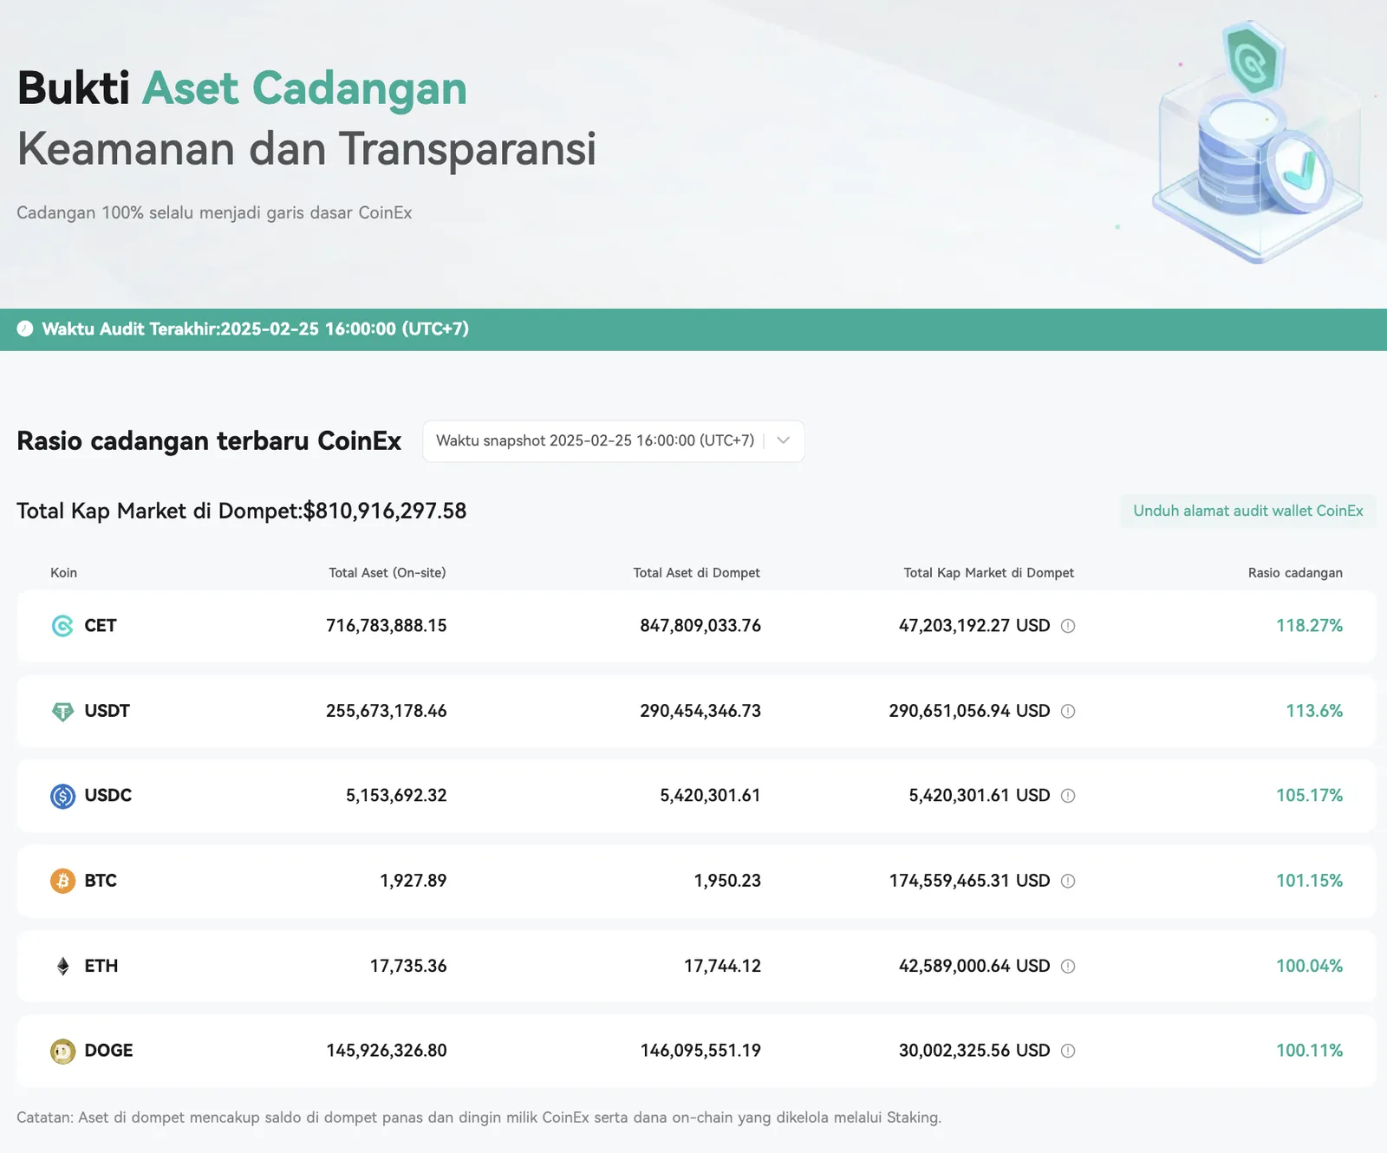Click the clock icon in audit time bar

coord(25,329)
